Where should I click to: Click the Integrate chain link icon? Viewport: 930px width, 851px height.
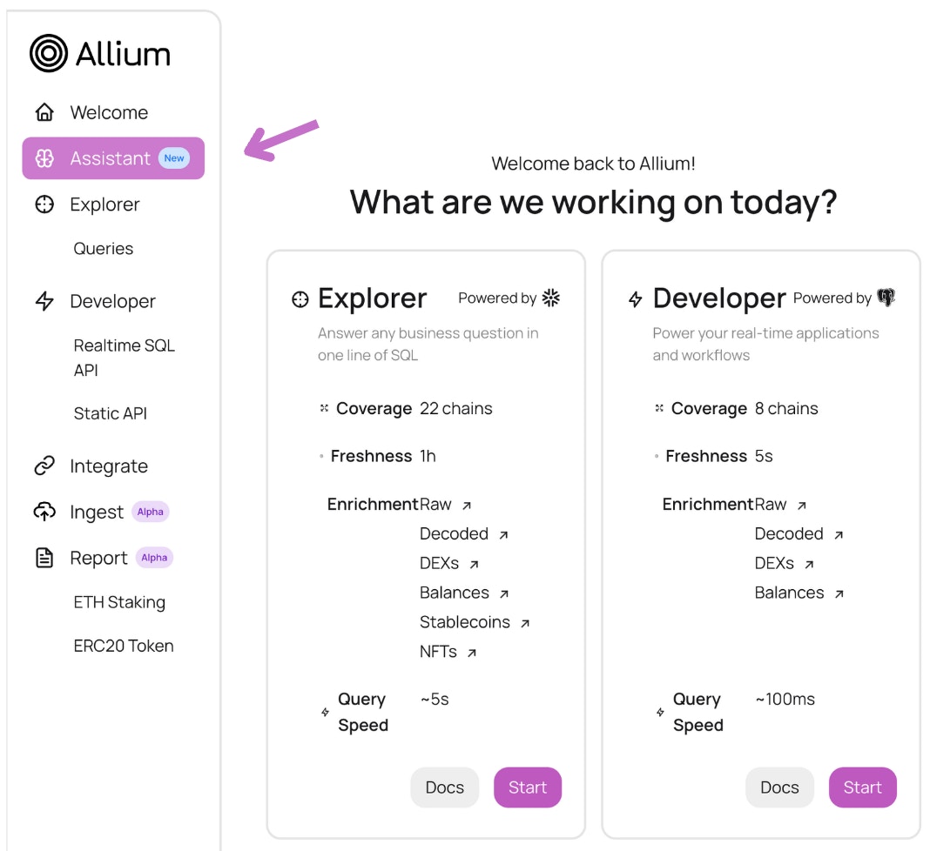44,466
